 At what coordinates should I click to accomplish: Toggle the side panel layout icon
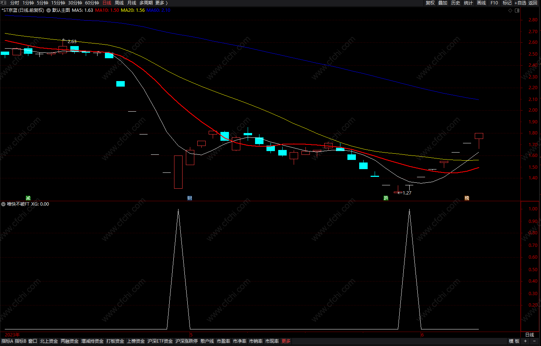tap(517, 10)
